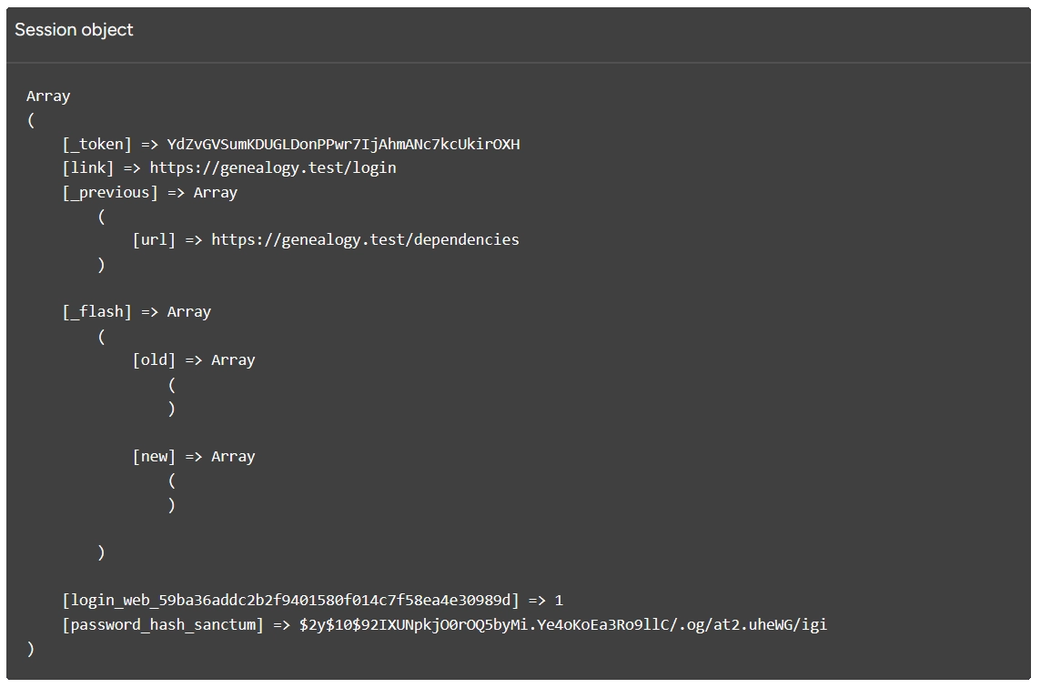The image size is (1041, 688).
Task: Click the [url] key
Action: (154, 239)
